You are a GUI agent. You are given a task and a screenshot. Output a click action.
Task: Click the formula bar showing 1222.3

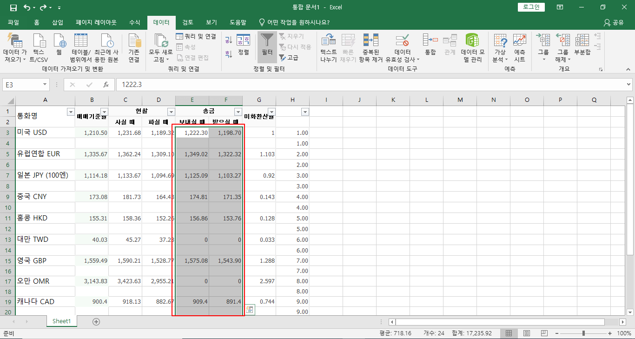point(370,85)
